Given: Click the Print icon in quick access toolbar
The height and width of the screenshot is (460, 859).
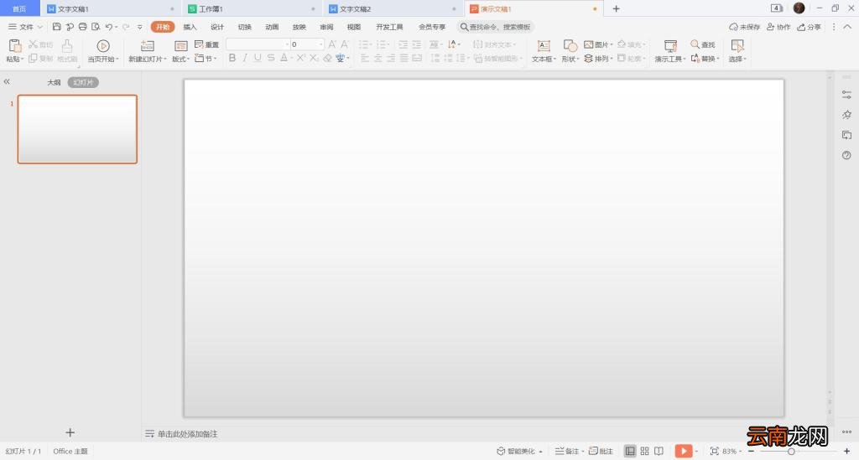Looking at the screenshot, I should point(83,27).
